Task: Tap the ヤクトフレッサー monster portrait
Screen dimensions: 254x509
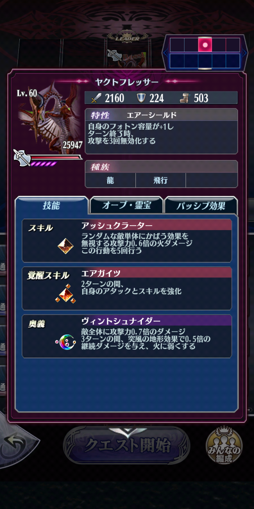Action: coord(50,117)
